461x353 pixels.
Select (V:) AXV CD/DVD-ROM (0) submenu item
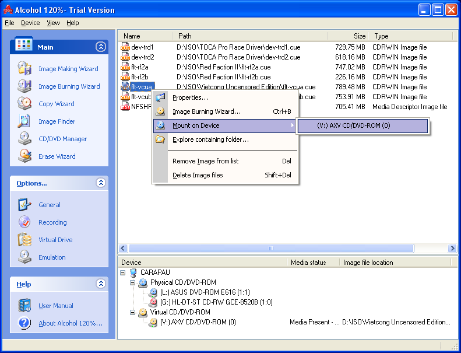click(363, 125)
